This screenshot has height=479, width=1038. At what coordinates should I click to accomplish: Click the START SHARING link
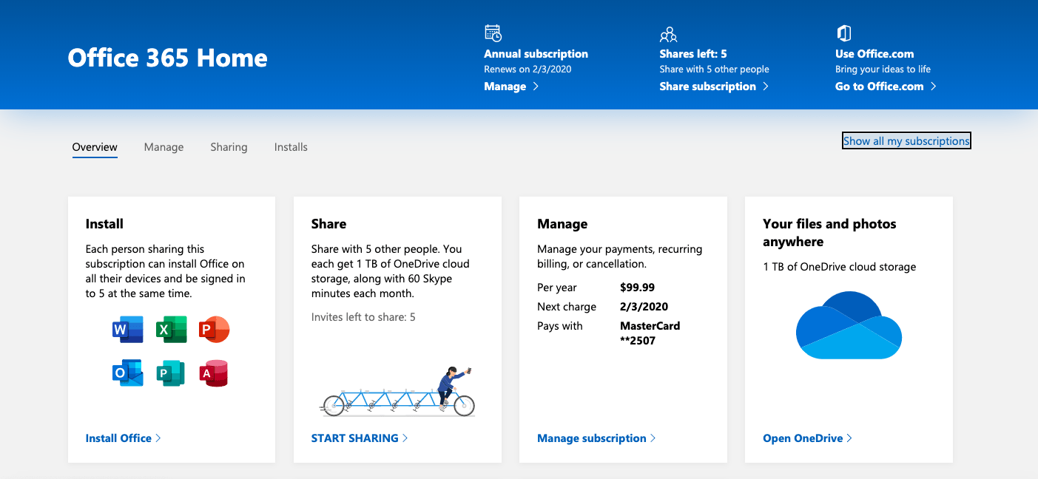(x=360, y=438)
